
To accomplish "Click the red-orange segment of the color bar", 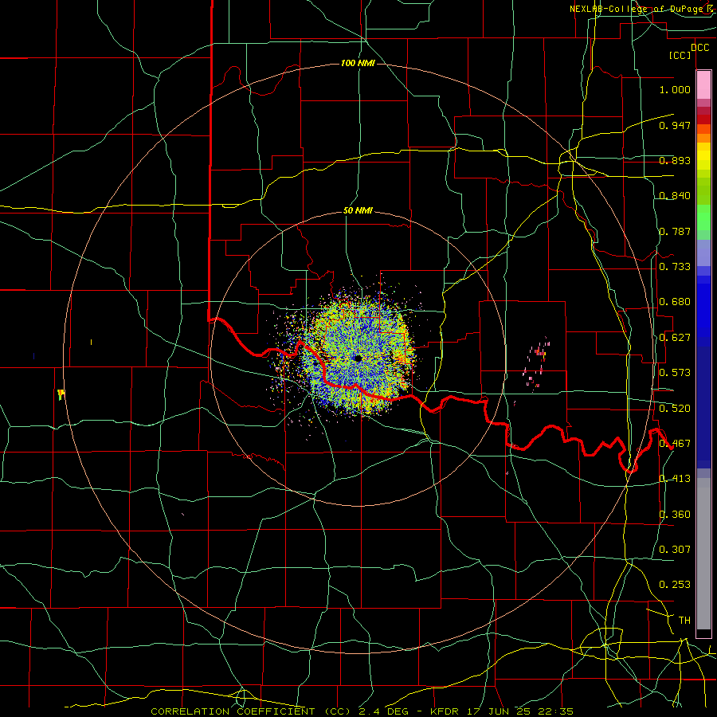I will coord(703,129).
